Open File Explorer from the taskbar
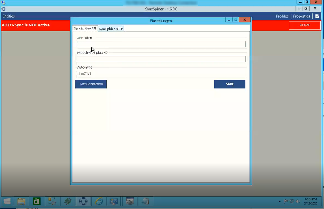The height and width of the screenshot is (209, 324). tap(21, 201)
